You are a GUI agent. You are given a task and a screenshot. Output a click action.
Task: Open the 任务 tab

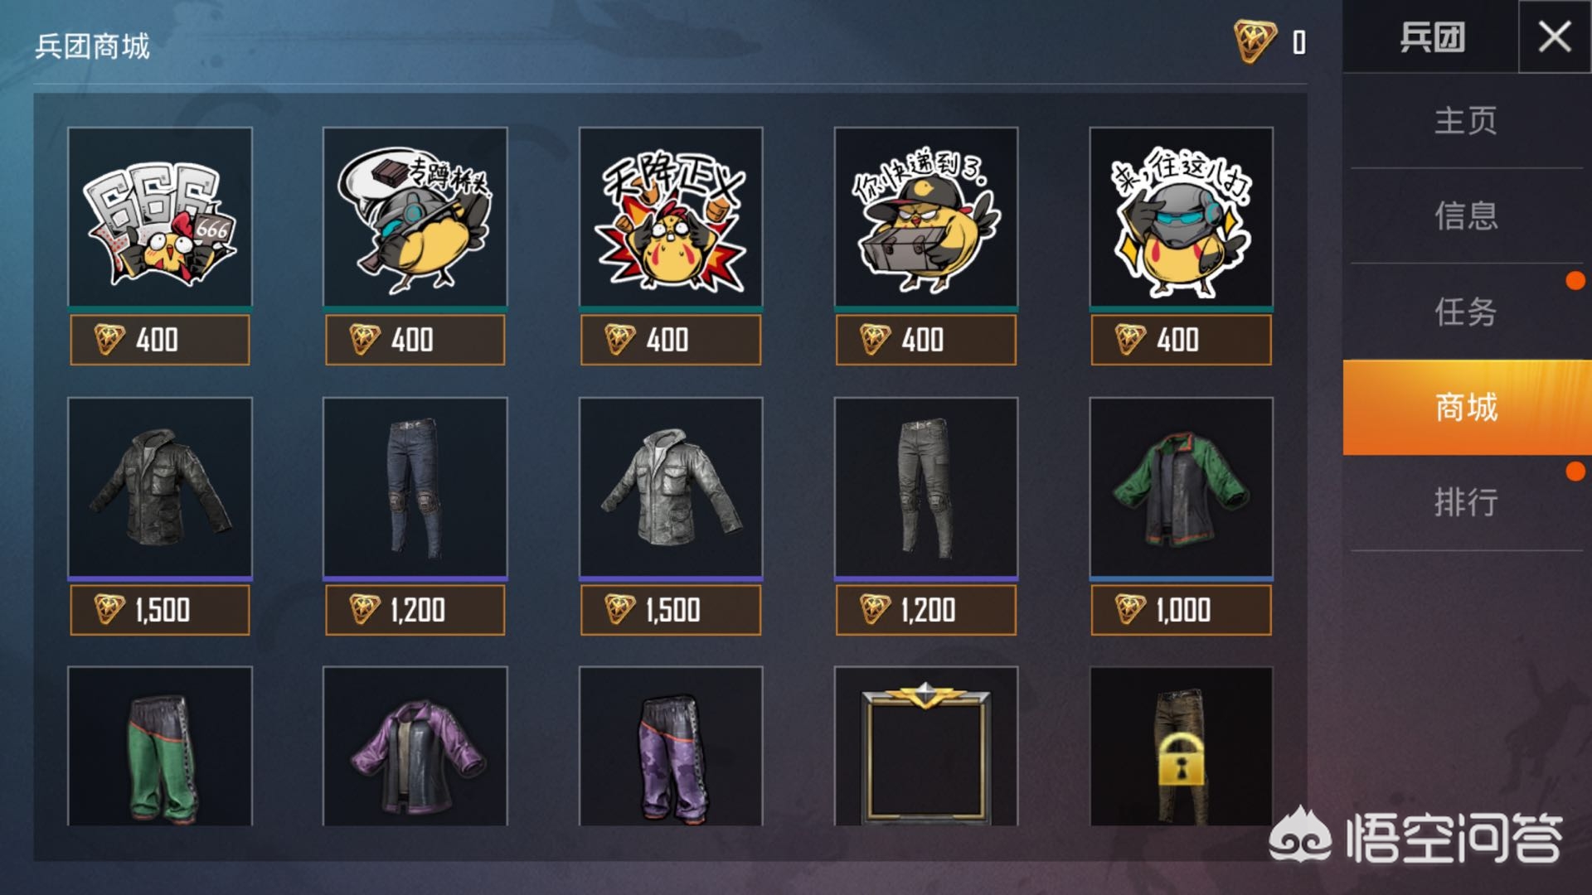pyautogui.click(x=1467, y=312)
